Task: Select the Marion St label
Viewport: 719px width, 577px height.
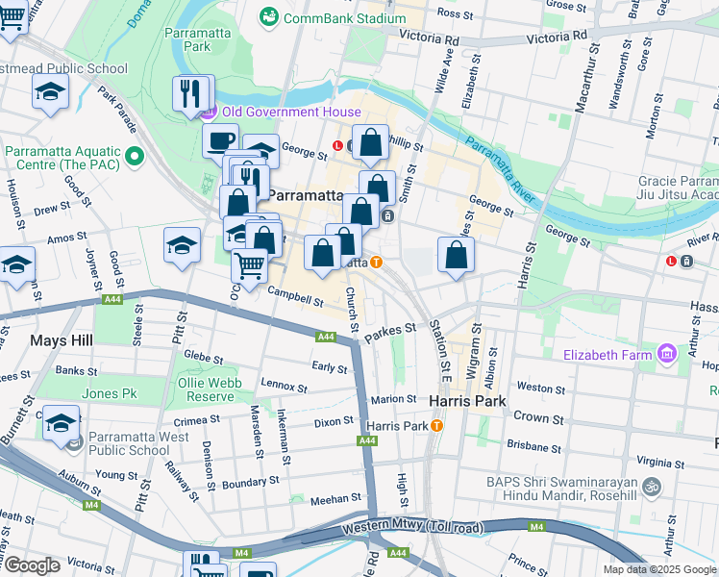Action: pyautogui.click(x=393, y=399)
